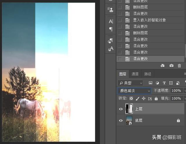This screenshot has width=186, height=144.
Task: Select the highlighted last 混合更改 history state
Action: [150, 59]
